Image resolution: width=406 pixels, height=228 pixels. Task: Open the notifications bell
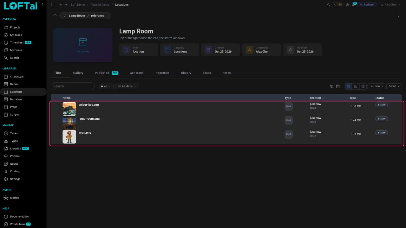[x=353, y=5]
